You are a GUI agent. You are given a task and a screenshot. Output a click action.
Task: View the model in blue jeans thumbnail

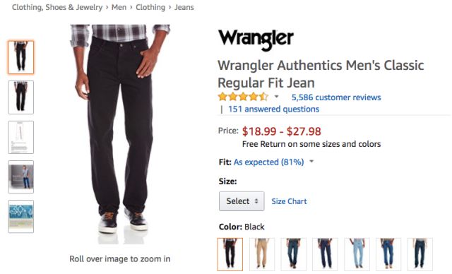[21, 177]
